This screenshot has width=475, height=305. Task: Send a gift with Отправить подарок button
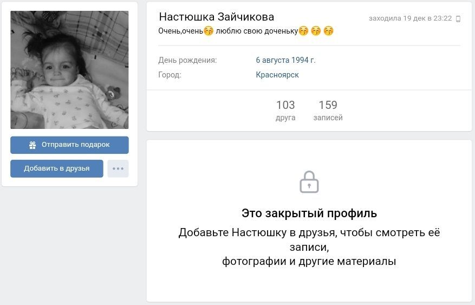69,145
